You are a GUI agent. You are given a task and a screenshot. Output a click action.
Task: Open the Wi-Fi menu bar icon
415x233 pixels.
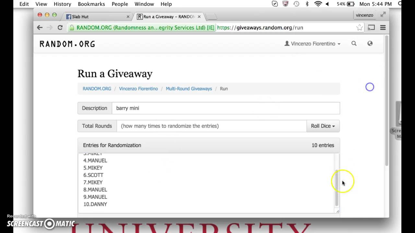(318, 4)
